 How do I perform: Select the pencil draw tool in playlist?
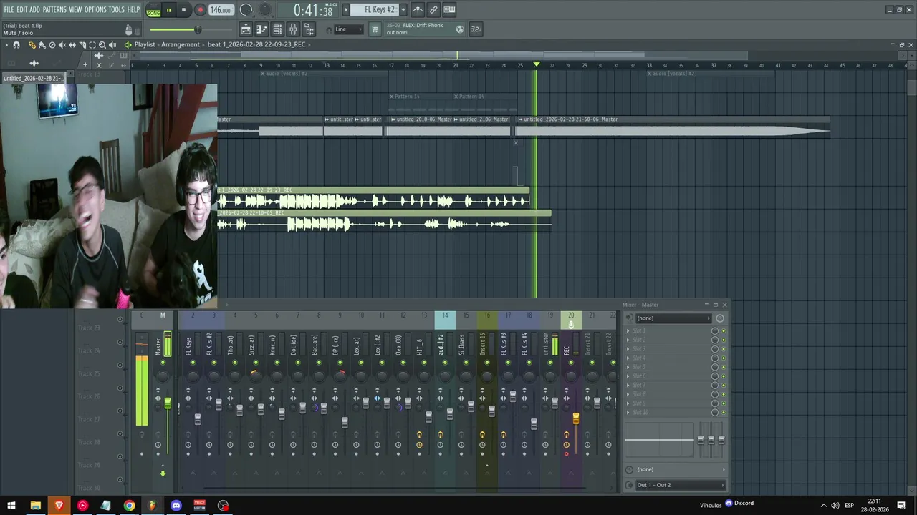[32, 45]
